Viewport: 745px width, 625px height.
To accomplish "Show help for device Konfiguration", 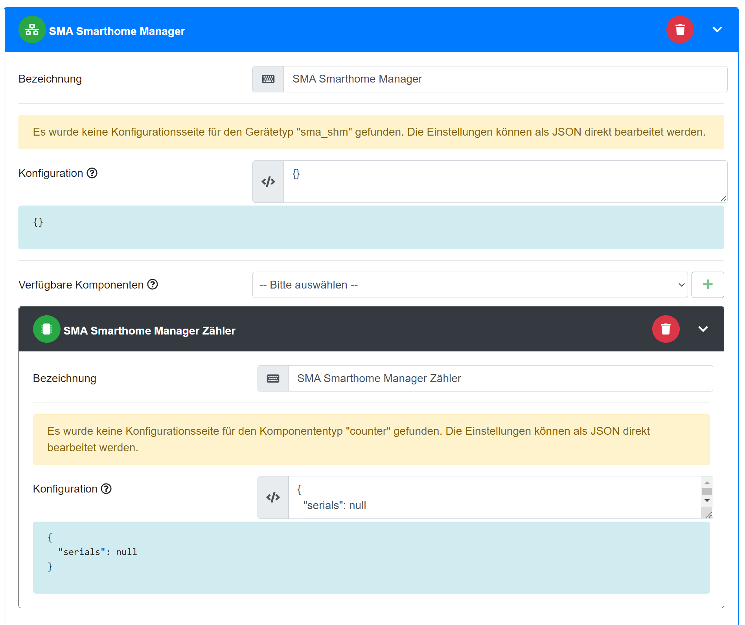I will pos(92,173).
